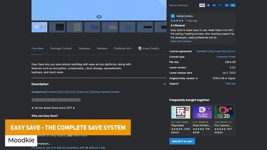The image size is (267, 150).
Task: Click the 3.5.5 latest version value
Action: (x=232, y=67)
